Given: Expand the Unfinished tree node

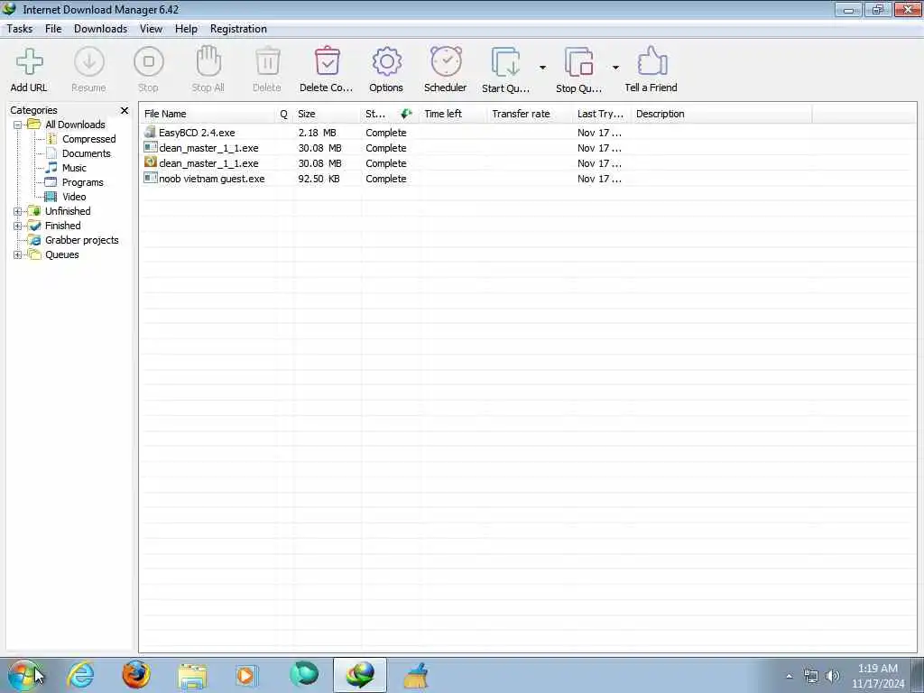Looking at the screenshot, I should (x=18, y=211).
